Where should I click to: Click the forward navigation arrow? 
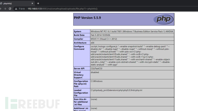(5, 9)
